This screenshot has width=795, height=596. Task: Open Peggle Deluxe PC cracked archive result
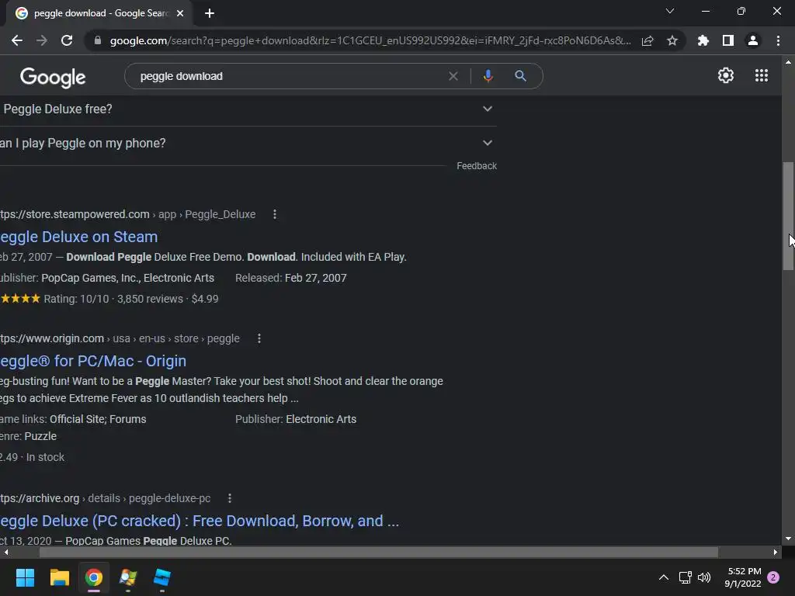coord(200,521)
